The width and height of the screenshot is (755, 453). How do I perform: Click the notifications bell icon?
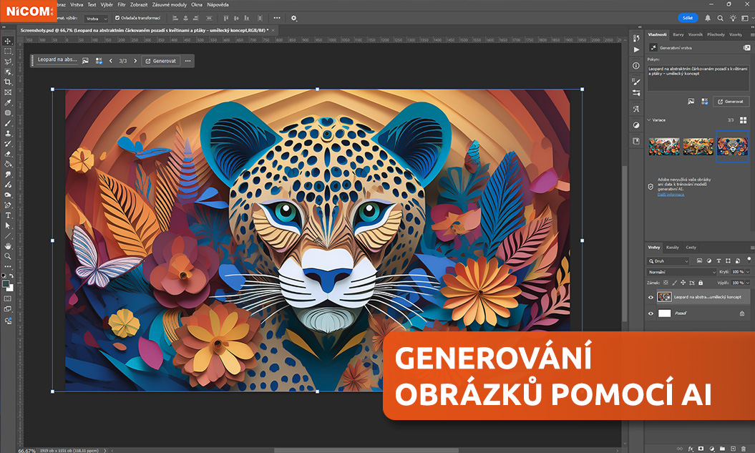click(x=708, y=18)
